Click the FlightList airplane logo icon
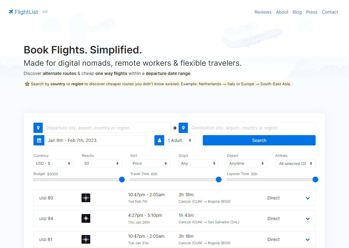 point(11,12)
